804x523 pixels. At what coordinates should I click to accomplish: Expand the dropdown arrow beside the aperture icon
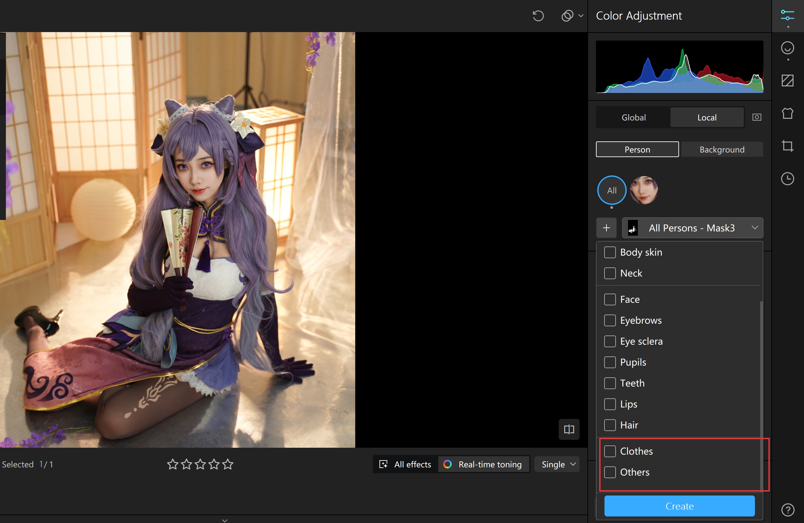pos(581,16)
